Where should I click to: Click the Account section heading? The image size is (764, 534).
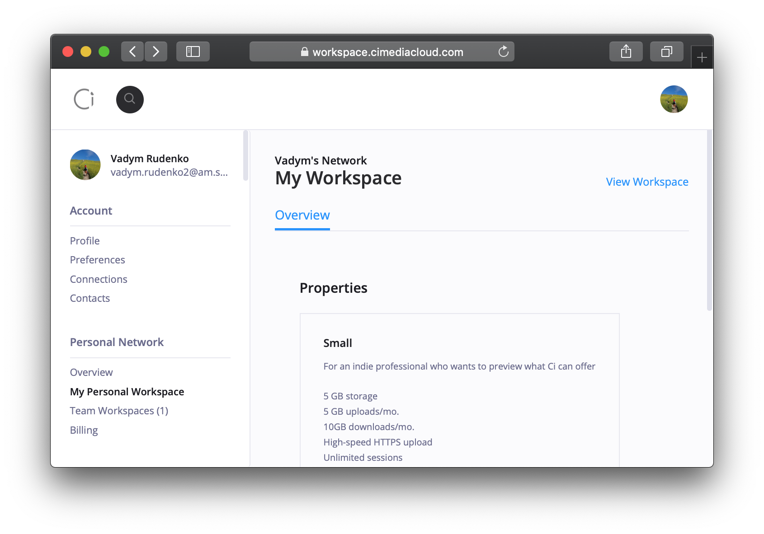[91, 211]
